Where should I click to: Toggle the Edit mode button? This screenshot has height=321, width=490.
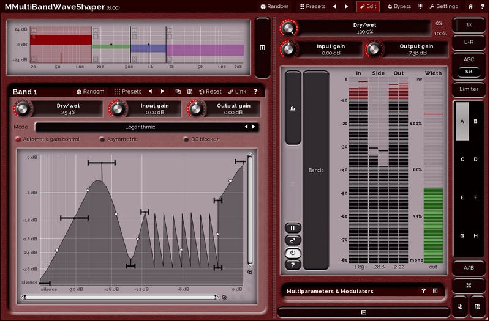click(368, 6)
